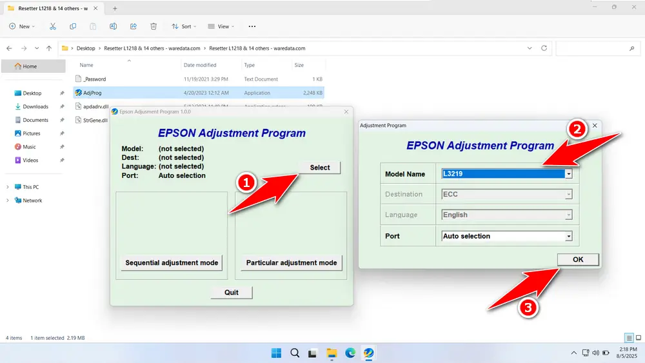Select the _Password text file
The image size is (645, 363).
point(199,79)
